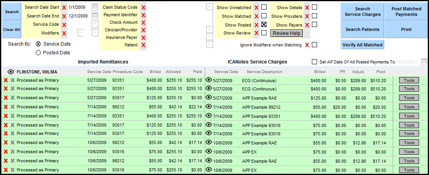Uncheck the Show Posted checkbox
The image size is (429, 175).
(264, 25)
